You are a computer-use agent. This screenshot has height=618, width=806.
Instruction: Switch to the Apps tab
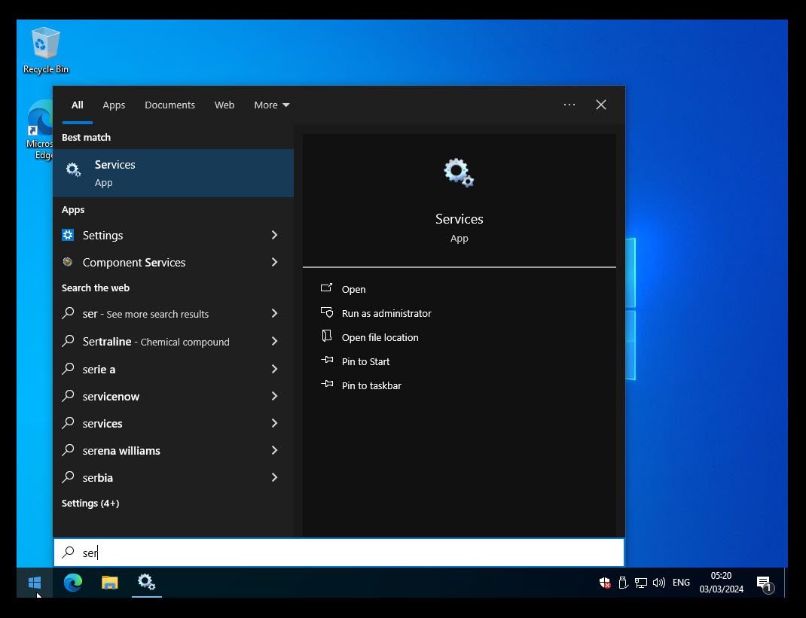coord(114,105)
